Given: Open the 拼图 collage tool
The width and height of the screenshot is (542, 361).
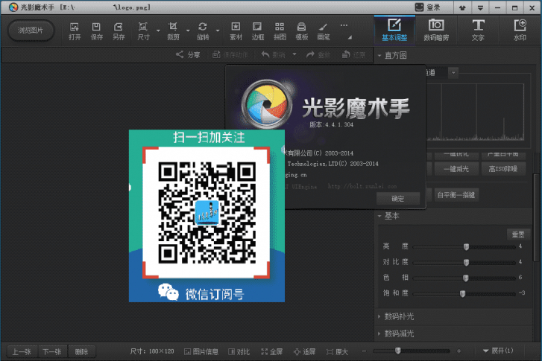Looking at the screenshot, I should (x=280, y=31).
